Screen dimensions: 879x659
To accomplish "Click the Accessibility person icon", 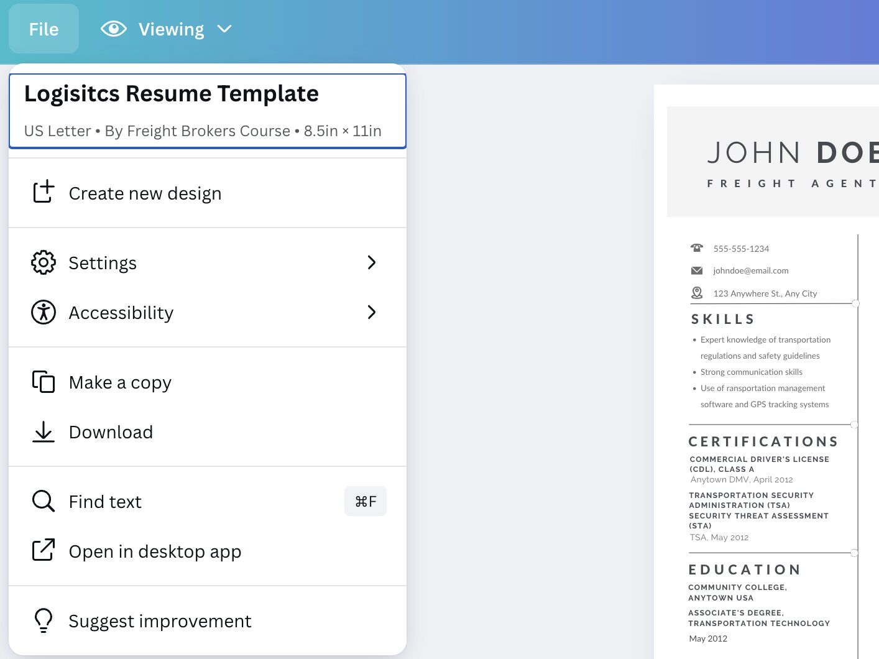I will (x=44, y=312).
